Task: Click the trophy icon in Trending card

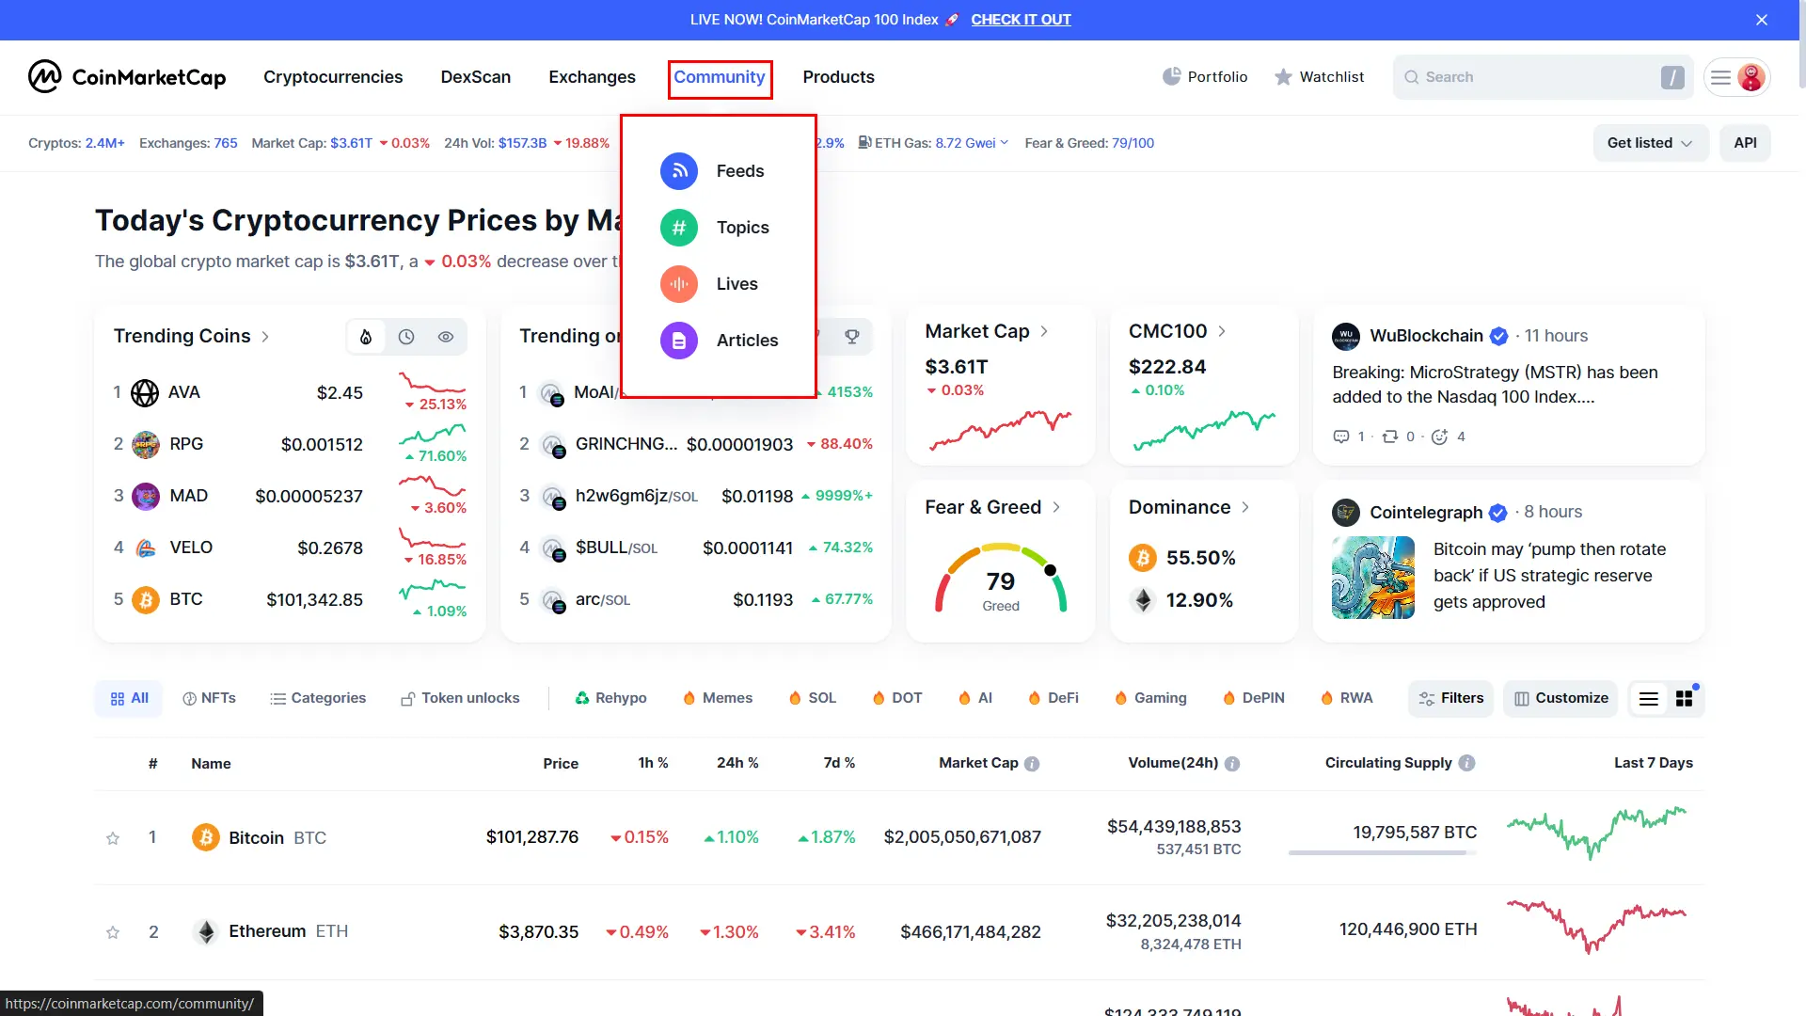Action: [851, 337]
